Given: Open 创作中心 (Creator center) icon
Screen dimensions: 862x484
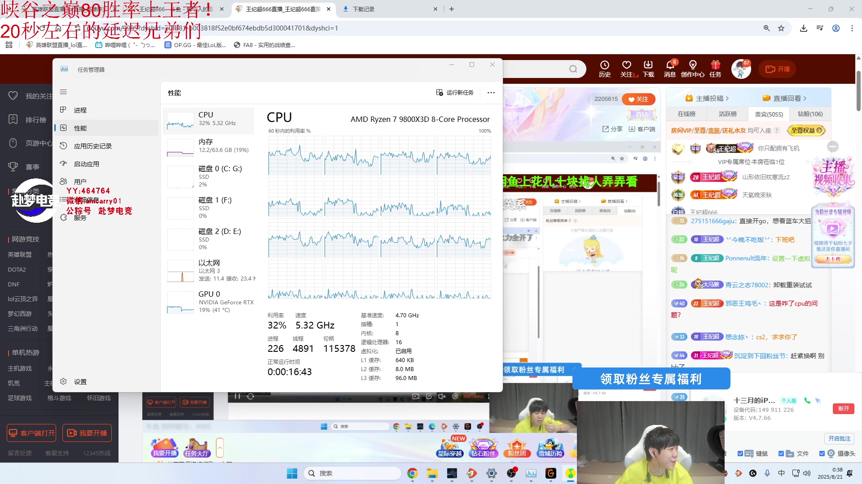Looking at the screenshot, I should click(x=693, y=69).
